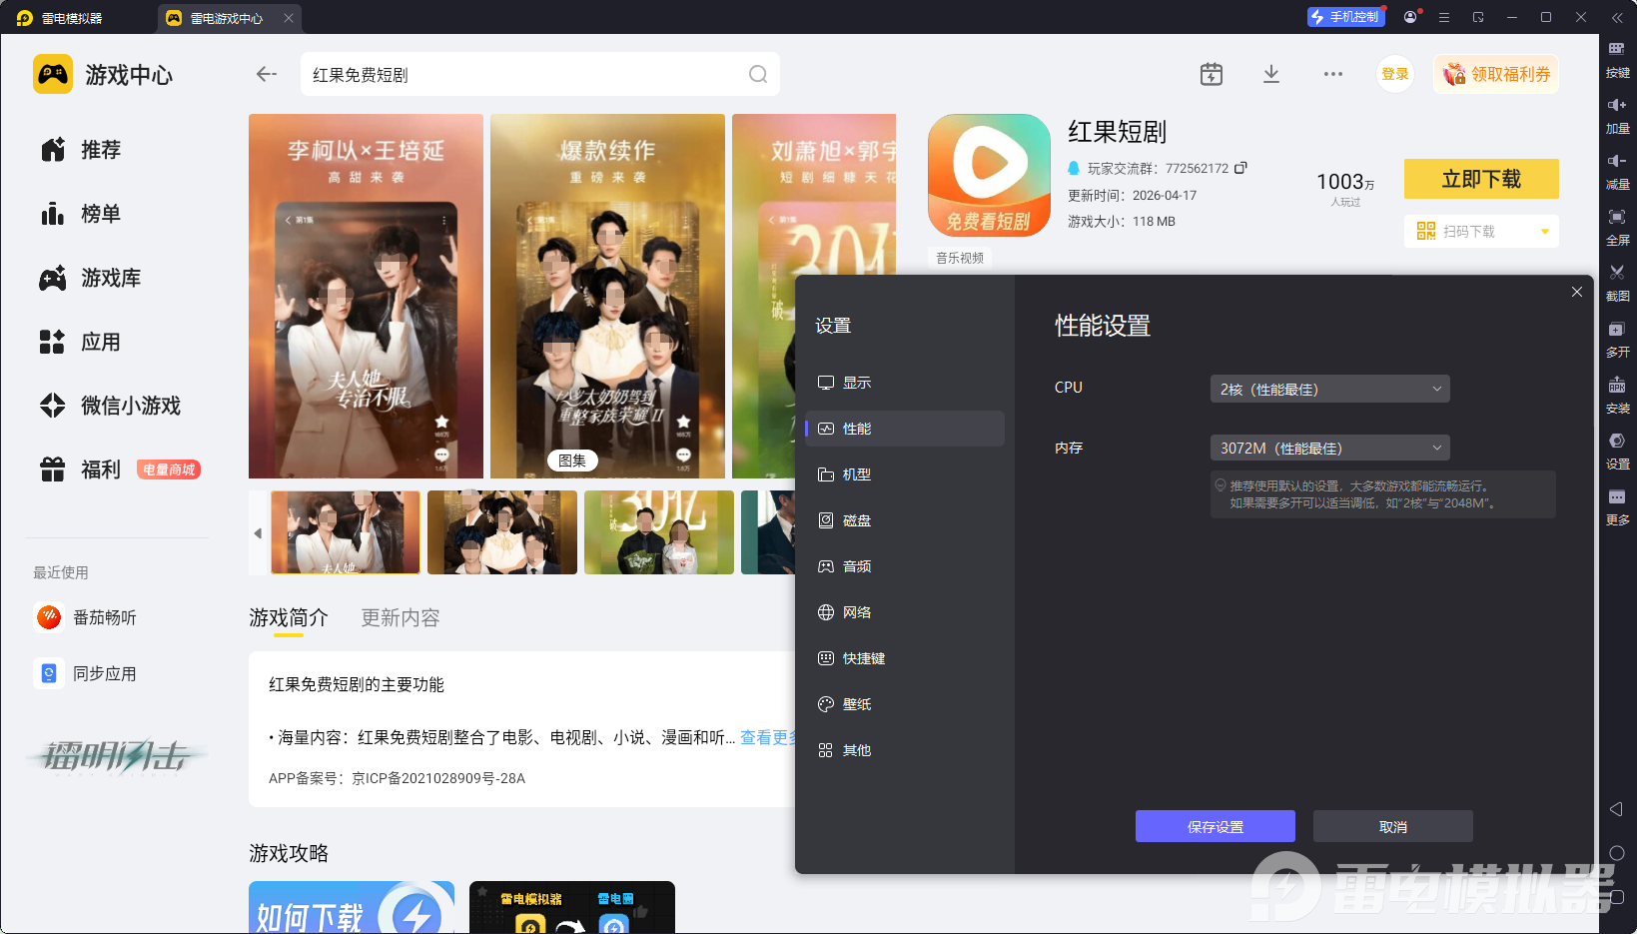Open 微信小游戏 in left navigation
This screenshot has height=934, width=1637.
110,406
